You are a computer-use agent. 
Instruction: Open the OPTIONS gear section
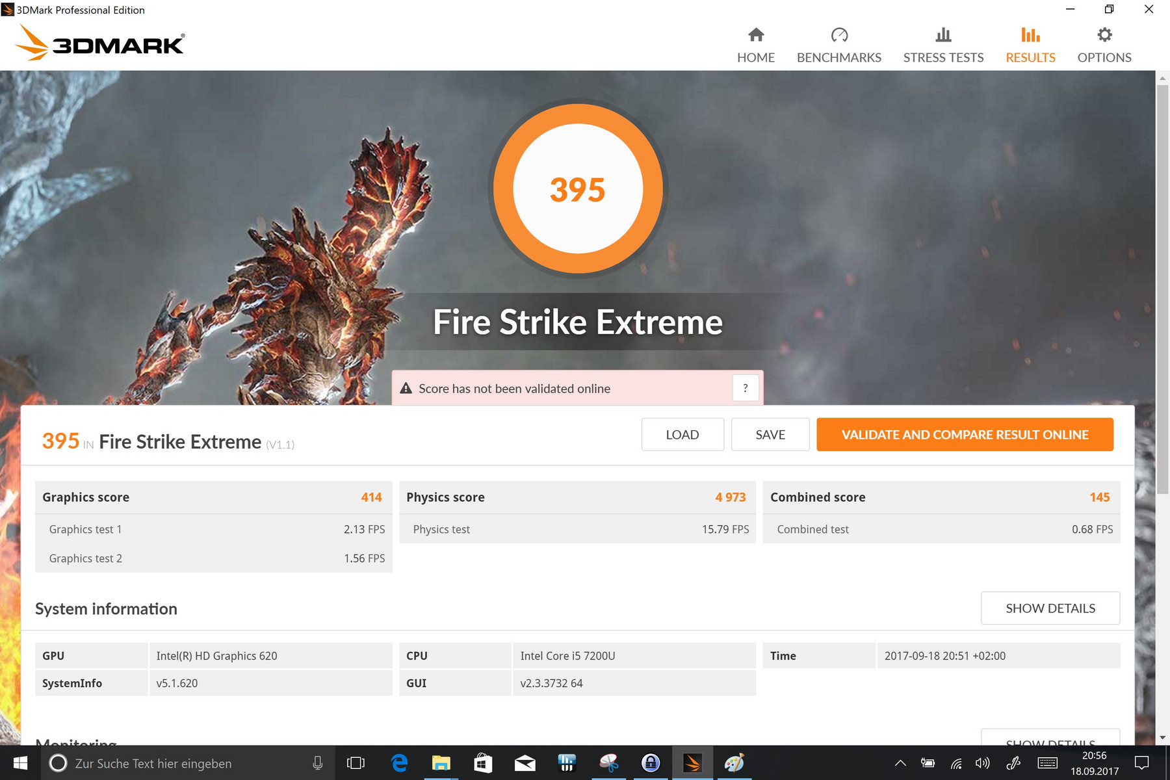point(1104,45)
